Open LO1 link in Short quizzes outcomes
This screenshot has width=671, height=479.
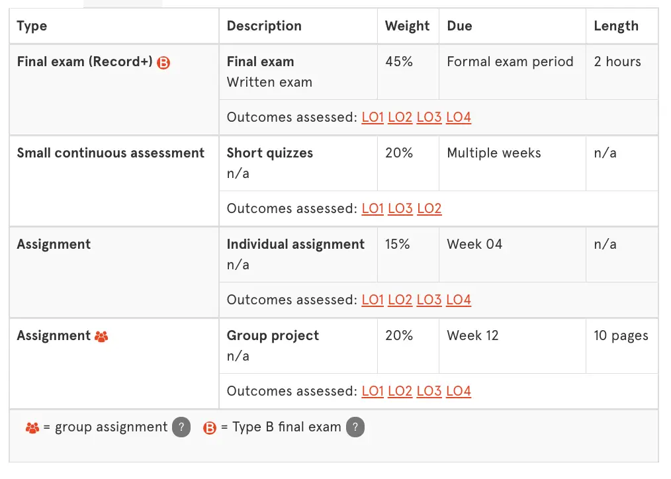[x=373, y=208]
